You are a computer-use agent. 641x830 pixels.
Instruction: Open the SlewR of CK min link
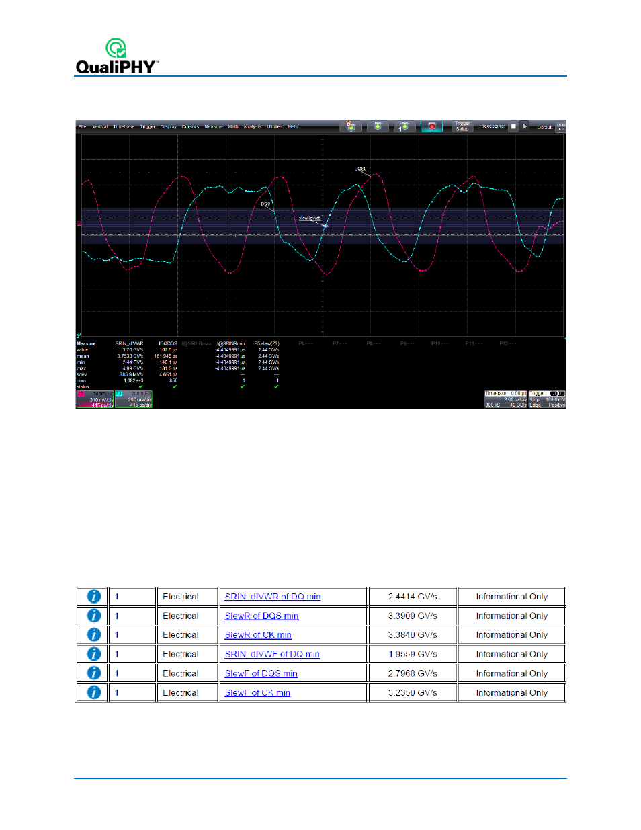(258, 635)
